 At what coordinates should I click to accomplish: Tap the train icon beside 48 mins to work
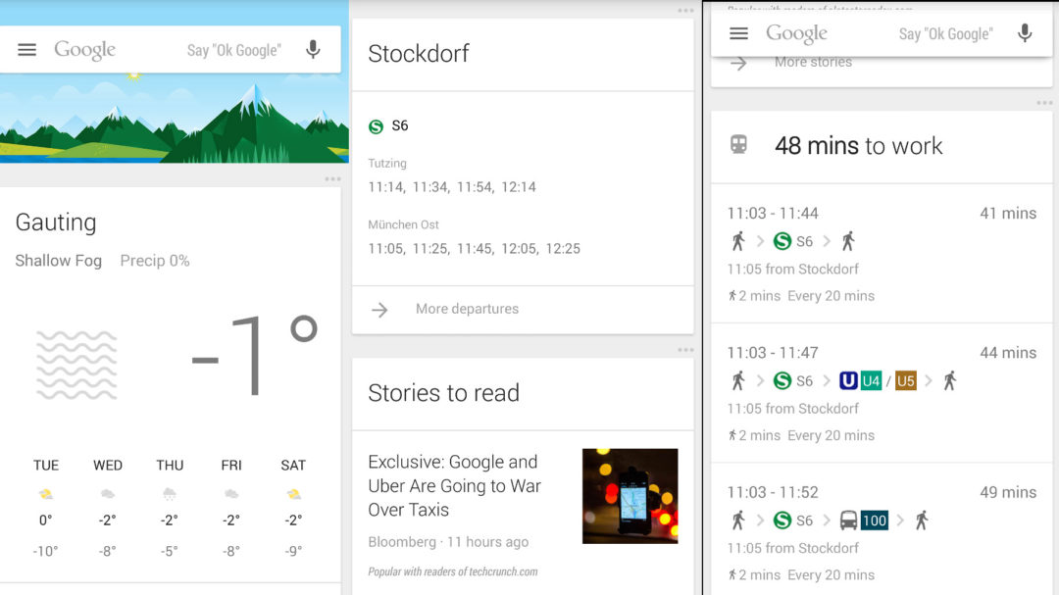739,144
